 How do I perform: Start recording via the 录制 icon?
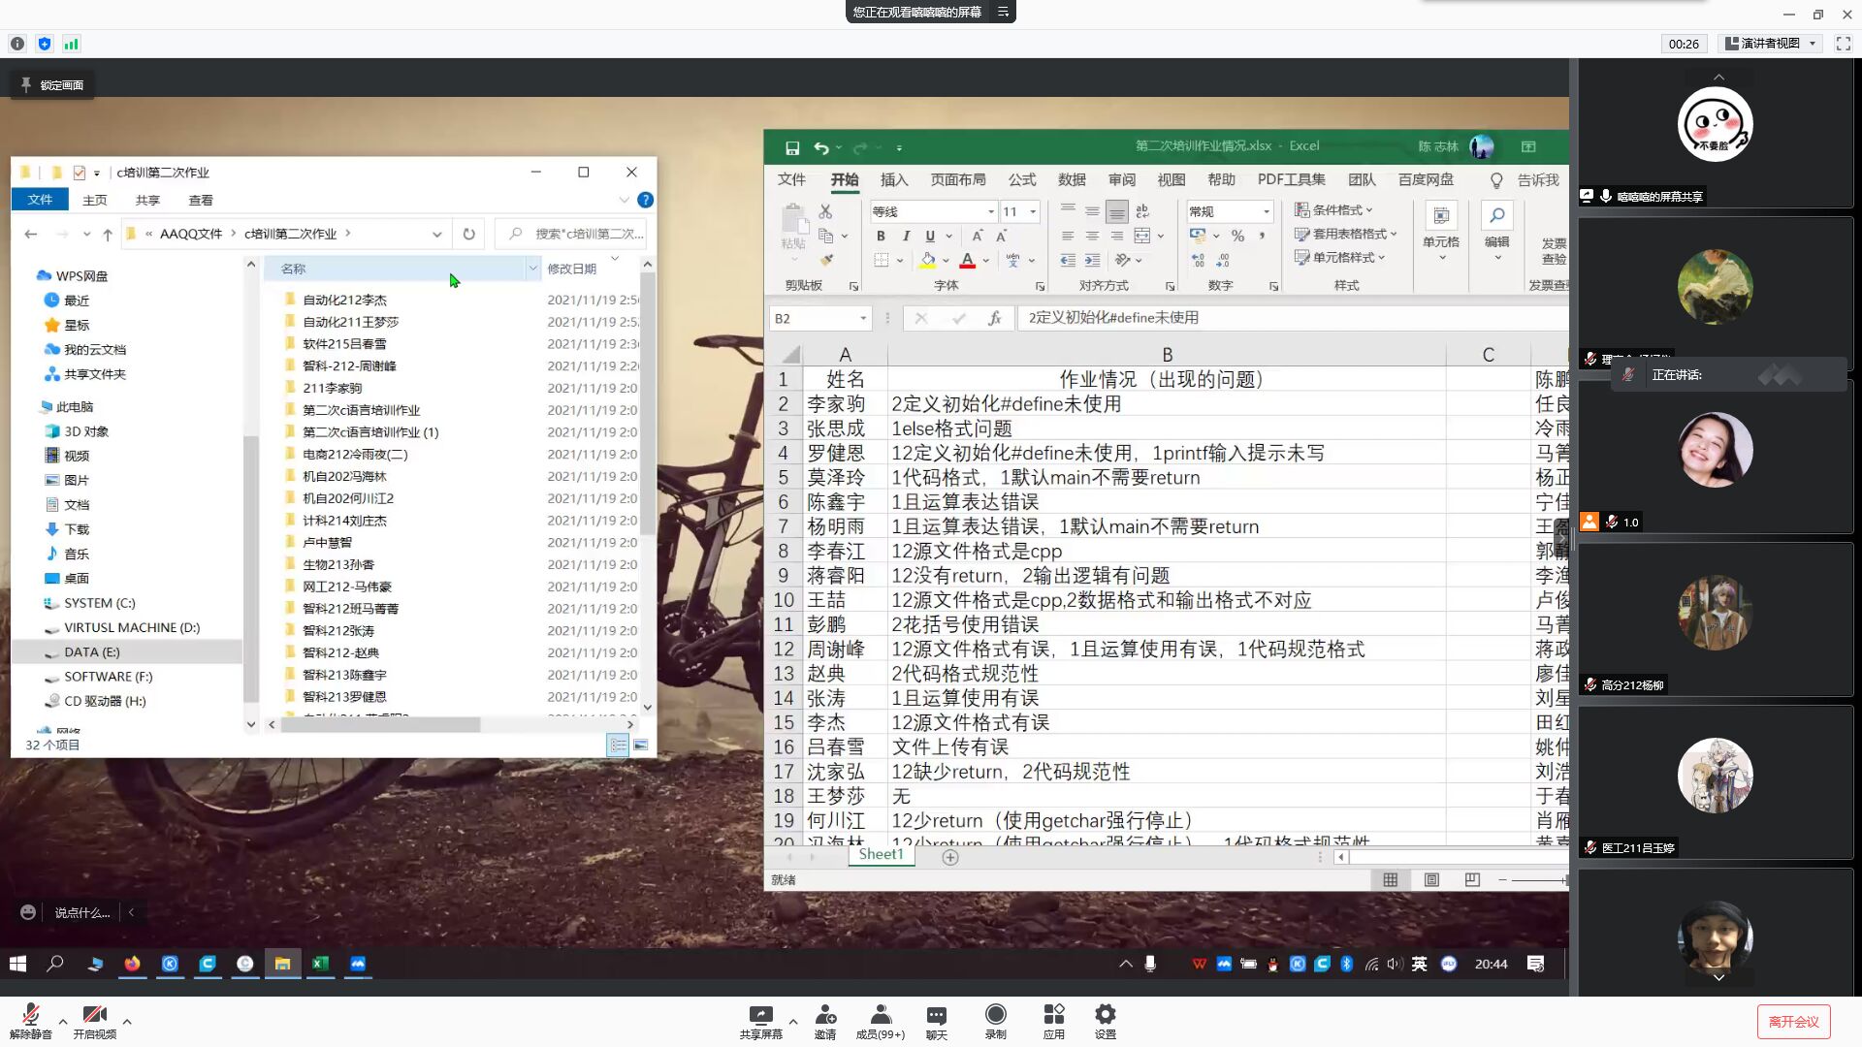995,1020
